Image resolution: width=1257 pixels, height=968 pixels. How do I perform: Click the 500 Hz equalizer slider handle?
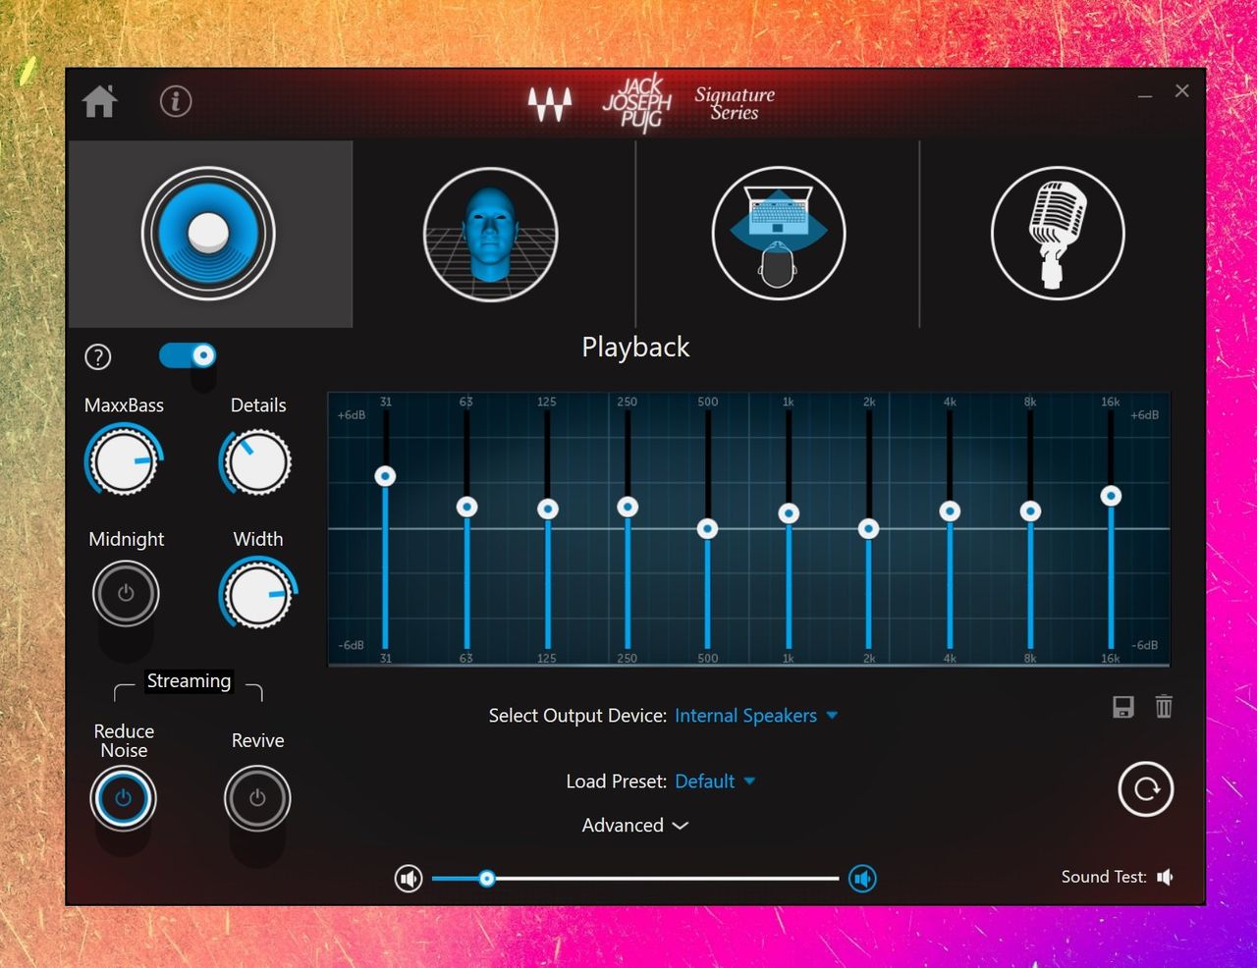[x=707, y=529]
